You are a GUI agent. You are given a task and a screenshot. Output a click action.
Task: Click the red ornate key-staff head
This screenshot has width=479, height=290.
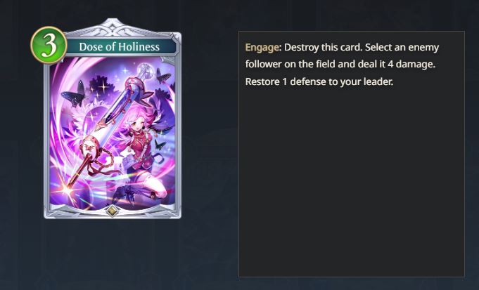(x=91, y=146)
